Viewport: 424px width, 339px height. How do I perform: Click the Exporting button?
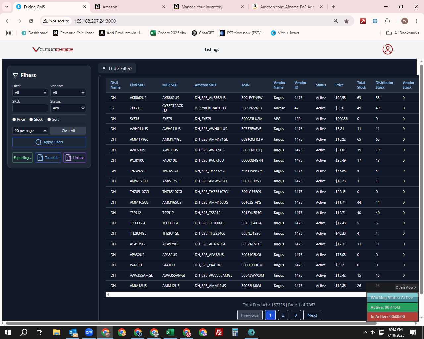click(23, 158)
